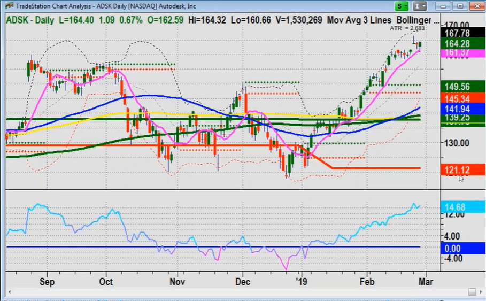
Task: Maximize the Chart Analysis window
Action: tap(460, 6)
